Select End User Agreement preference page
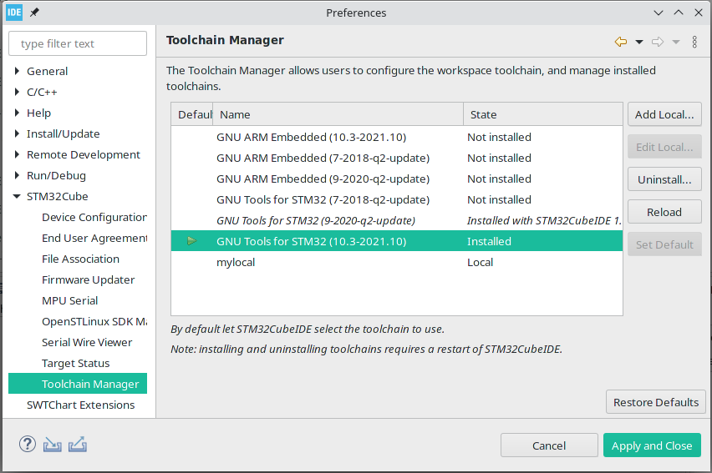Viewport: 712px width, 473px height. 94,238
